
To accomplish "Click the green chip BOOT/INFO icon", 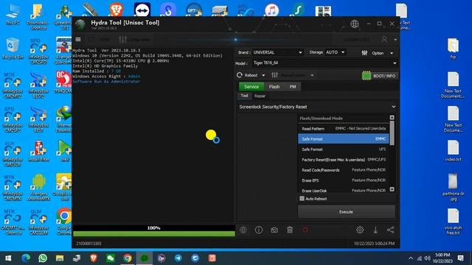I will coord(367,76).
